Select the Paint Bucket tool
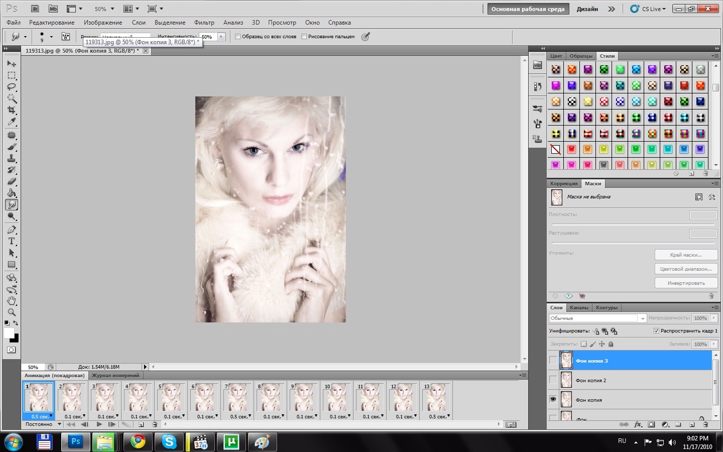 click(12, 193)
